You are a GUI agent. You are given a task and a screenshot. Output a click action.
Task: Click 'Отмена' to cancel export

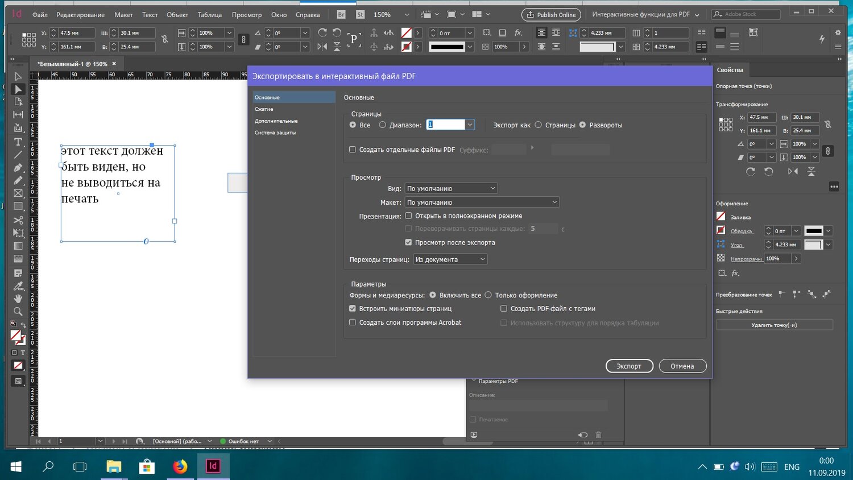(682, 366)
